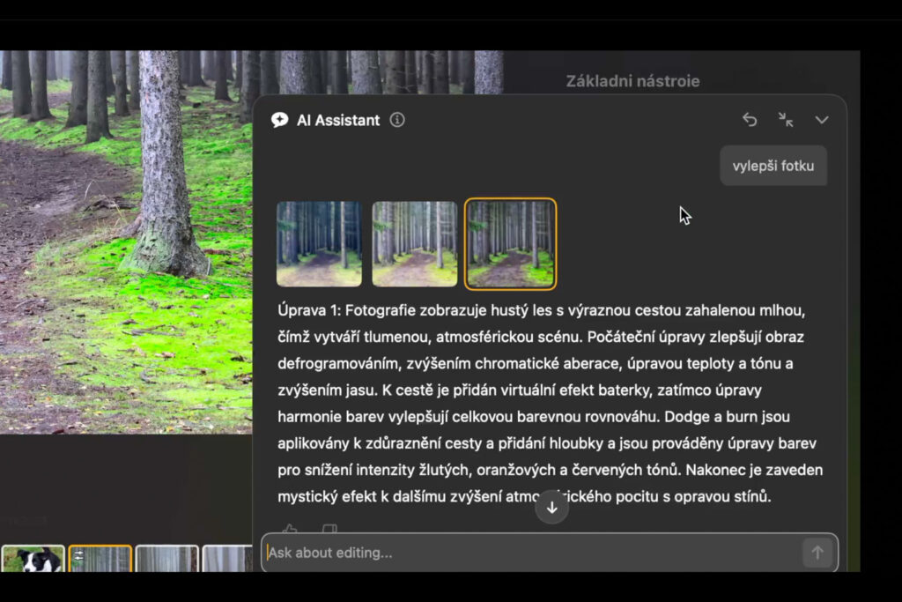
Task: Collapse the panel with the down chevron
Action: (x=822, y=120)
